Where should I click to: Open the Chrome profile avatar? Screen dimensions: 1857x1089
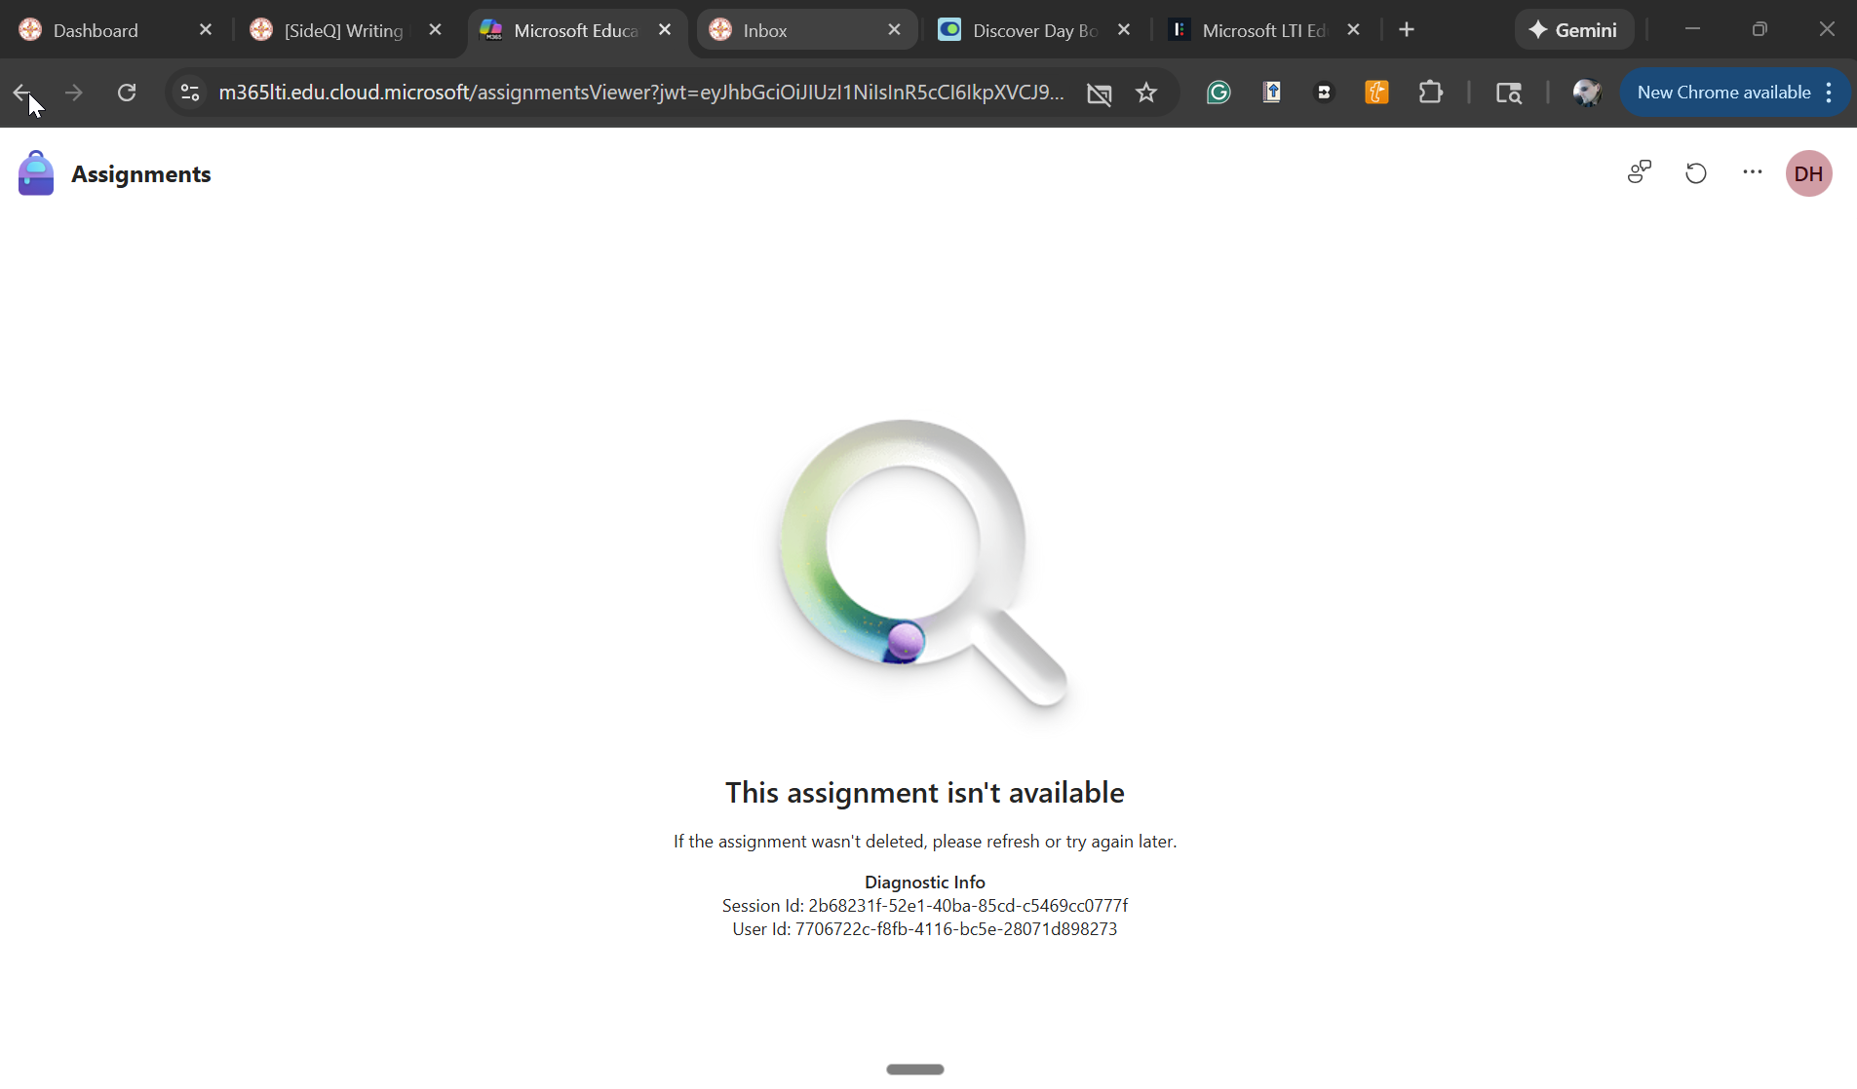pyautogui.click(x=1587, y=93)
